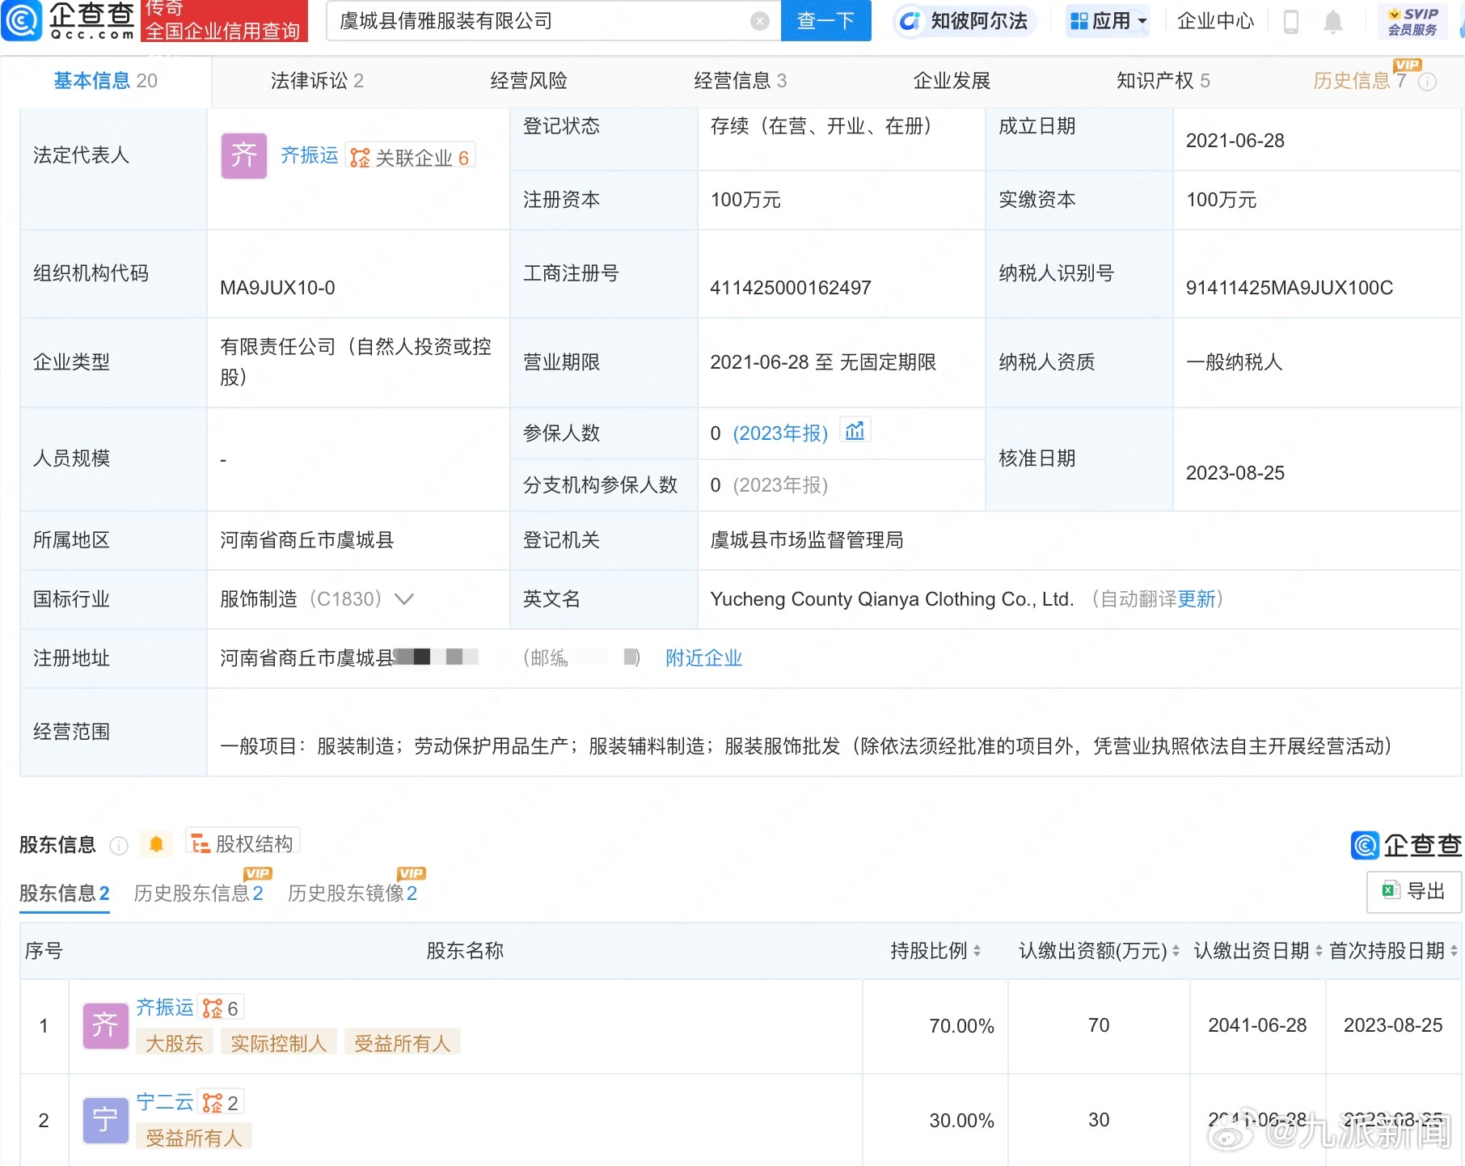Click 受益所有人 tag under 齐振运

(402, 1043)
